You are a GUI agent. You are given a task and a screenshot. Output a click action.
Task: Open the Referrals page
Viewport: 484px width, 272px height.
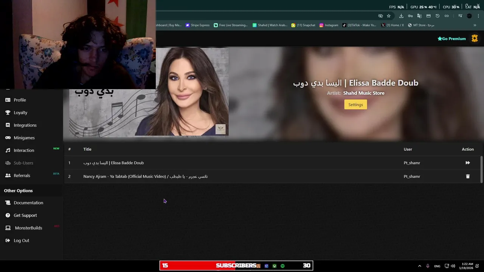point(22,176)
